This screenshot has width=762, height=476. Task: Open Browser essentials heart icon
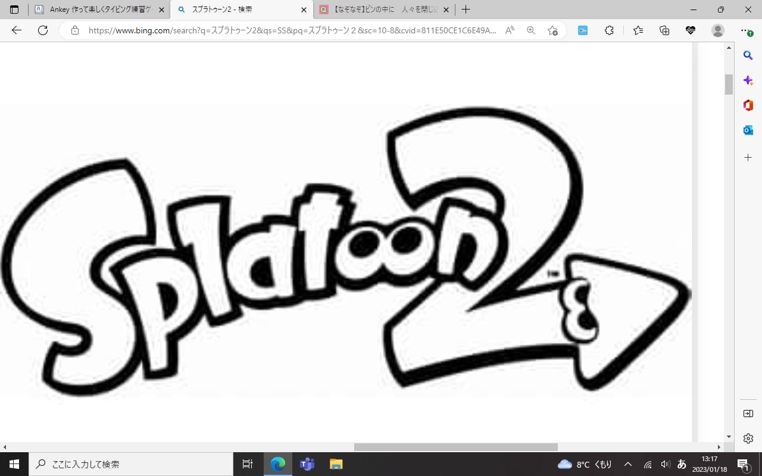pyautogui.click(x=691, y=30)
